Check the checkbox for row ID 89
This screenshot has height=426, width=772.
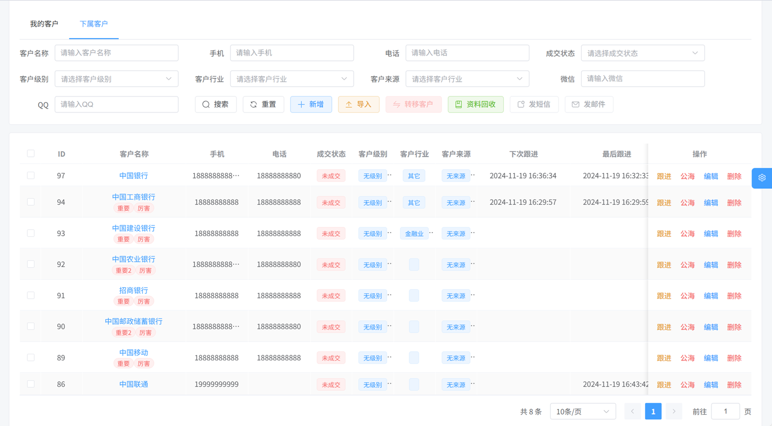[31, 357]
